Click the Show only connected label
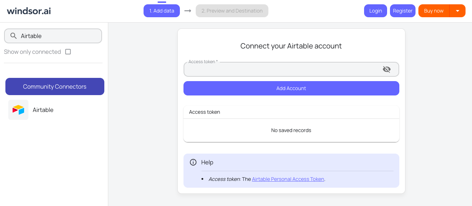The width and height of the screenshot is (472, 206). coord(32,52)
